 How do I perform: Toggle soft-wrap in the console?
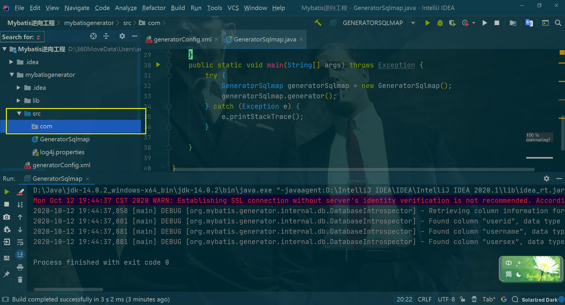(x=20, y=242)
